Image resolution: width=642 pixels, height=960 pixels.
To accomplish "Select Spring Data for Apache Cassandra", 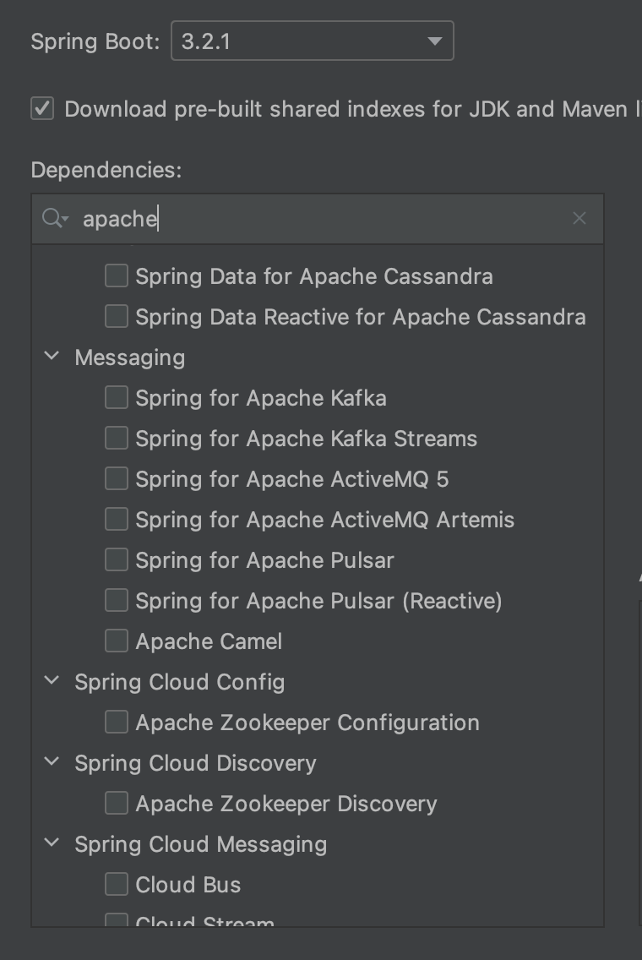I will [117, 275].
